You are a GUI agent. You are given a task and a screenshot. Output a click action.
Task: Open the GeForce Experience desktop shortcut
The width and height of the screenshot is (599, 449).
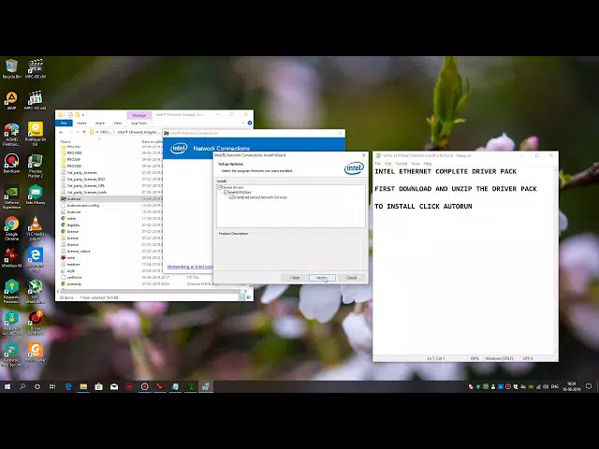click(11, 197)
